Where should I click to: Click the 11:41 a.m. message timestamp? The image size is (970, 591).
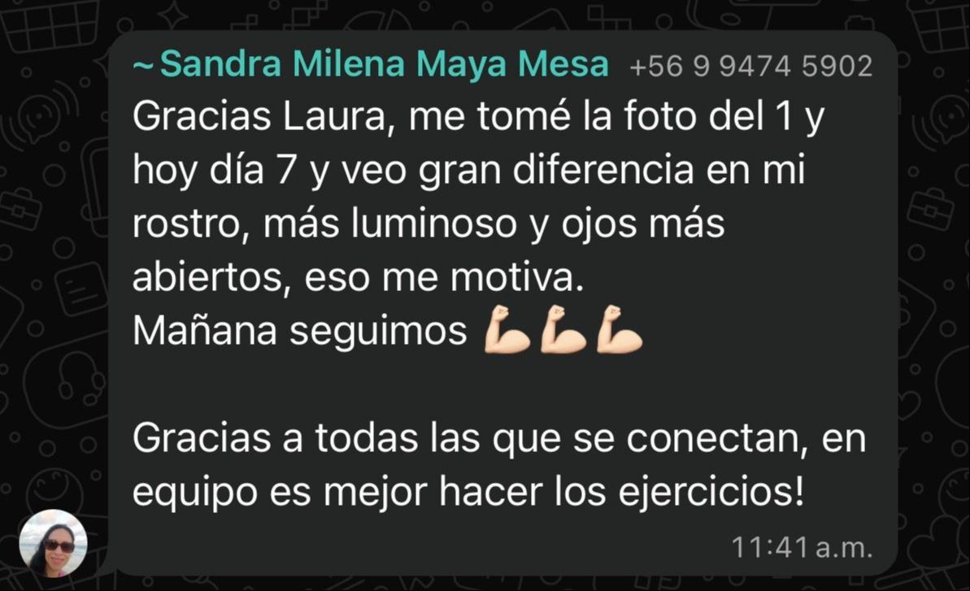point(802,548)
